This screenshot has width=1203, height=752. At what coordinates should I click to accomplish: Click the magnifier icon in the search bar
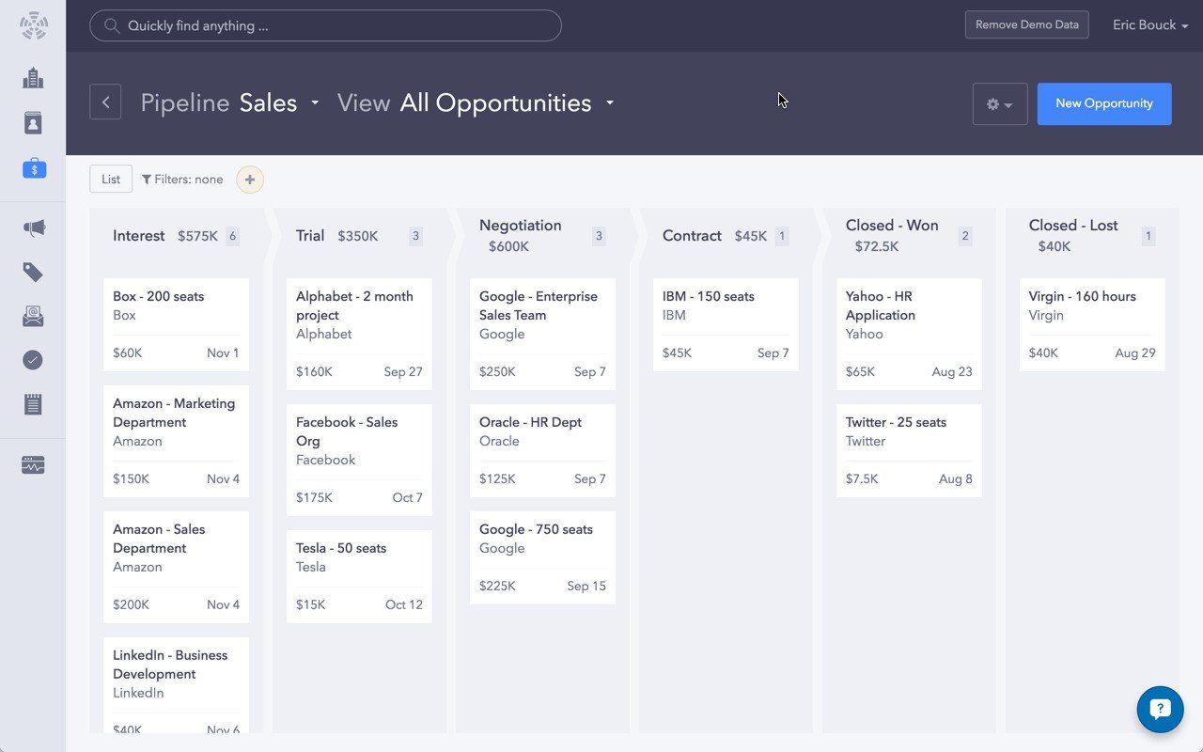pyautogui.click(x=113, y=26)
